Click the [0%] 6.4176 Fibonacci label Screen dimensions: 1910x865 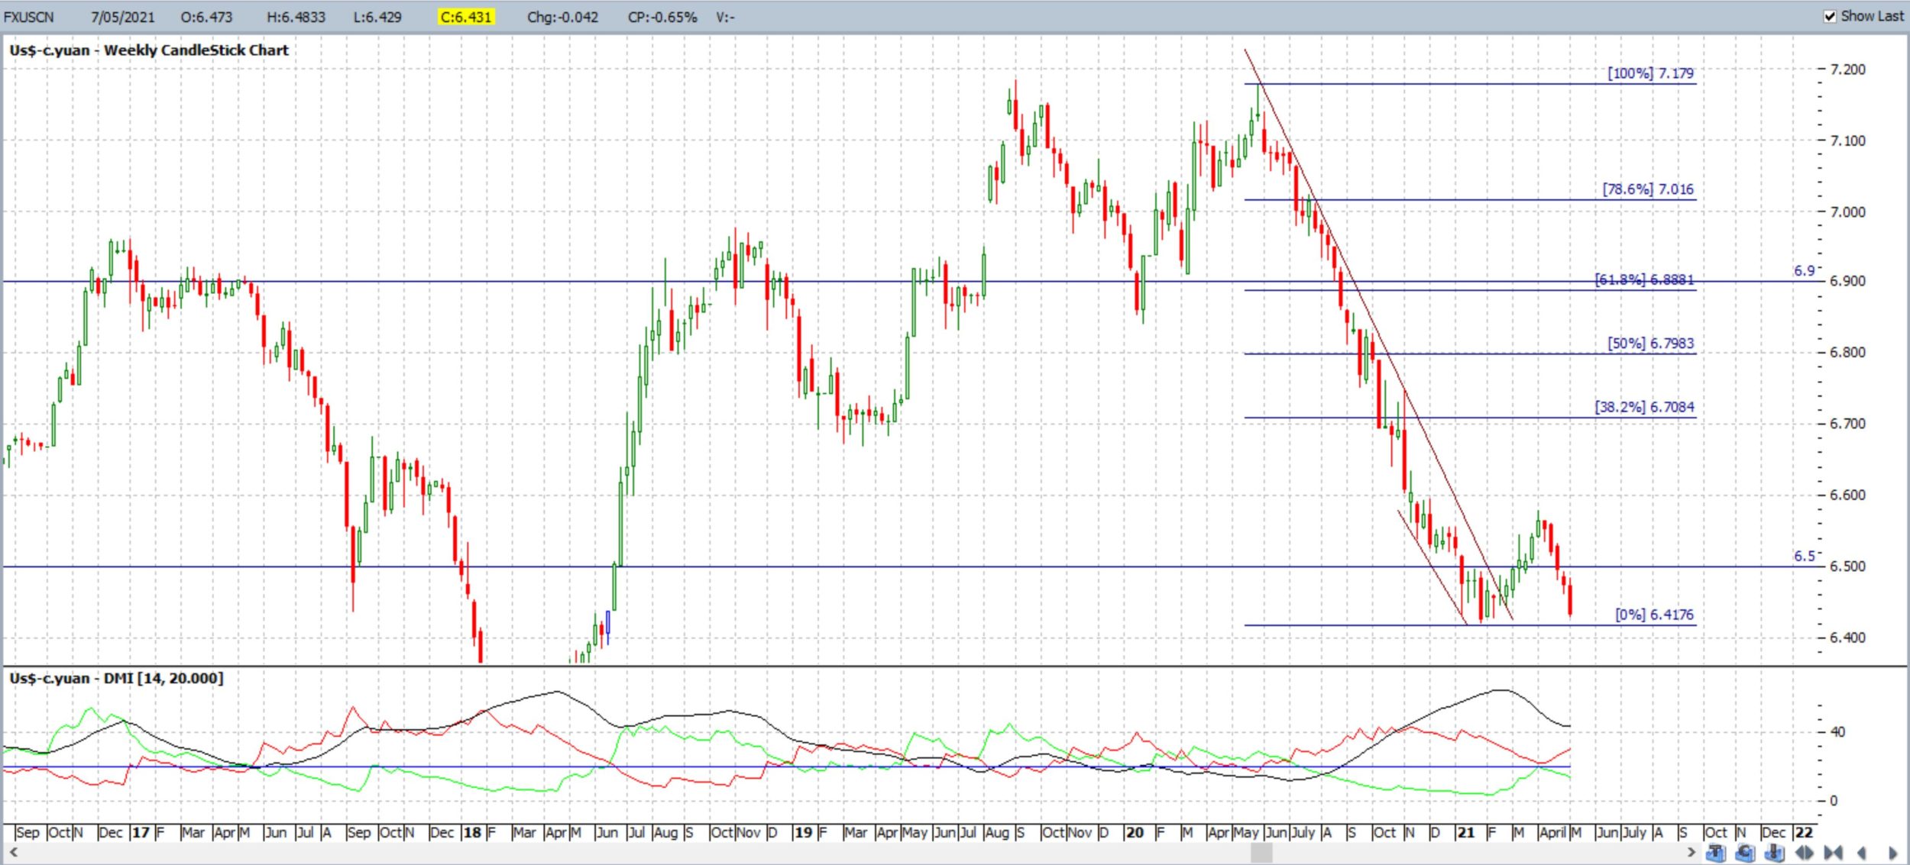click(x=1654, y=615)
